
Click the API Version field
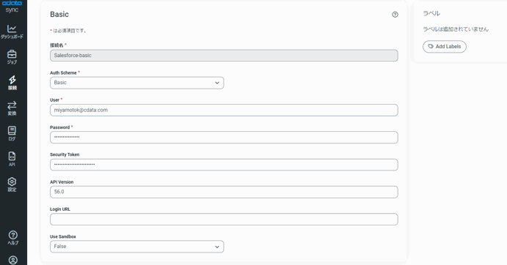[x=224, y=192]
